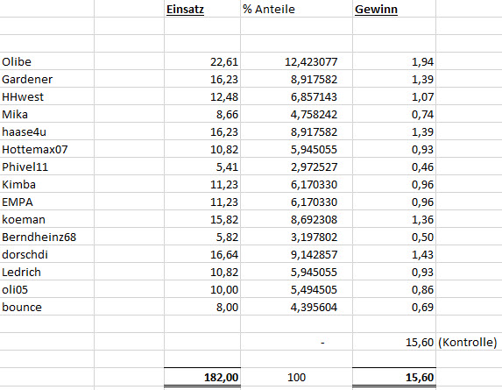The image size is (502, 390).
Task: Select the Einsatz header cell
Action: click(202, 9)
